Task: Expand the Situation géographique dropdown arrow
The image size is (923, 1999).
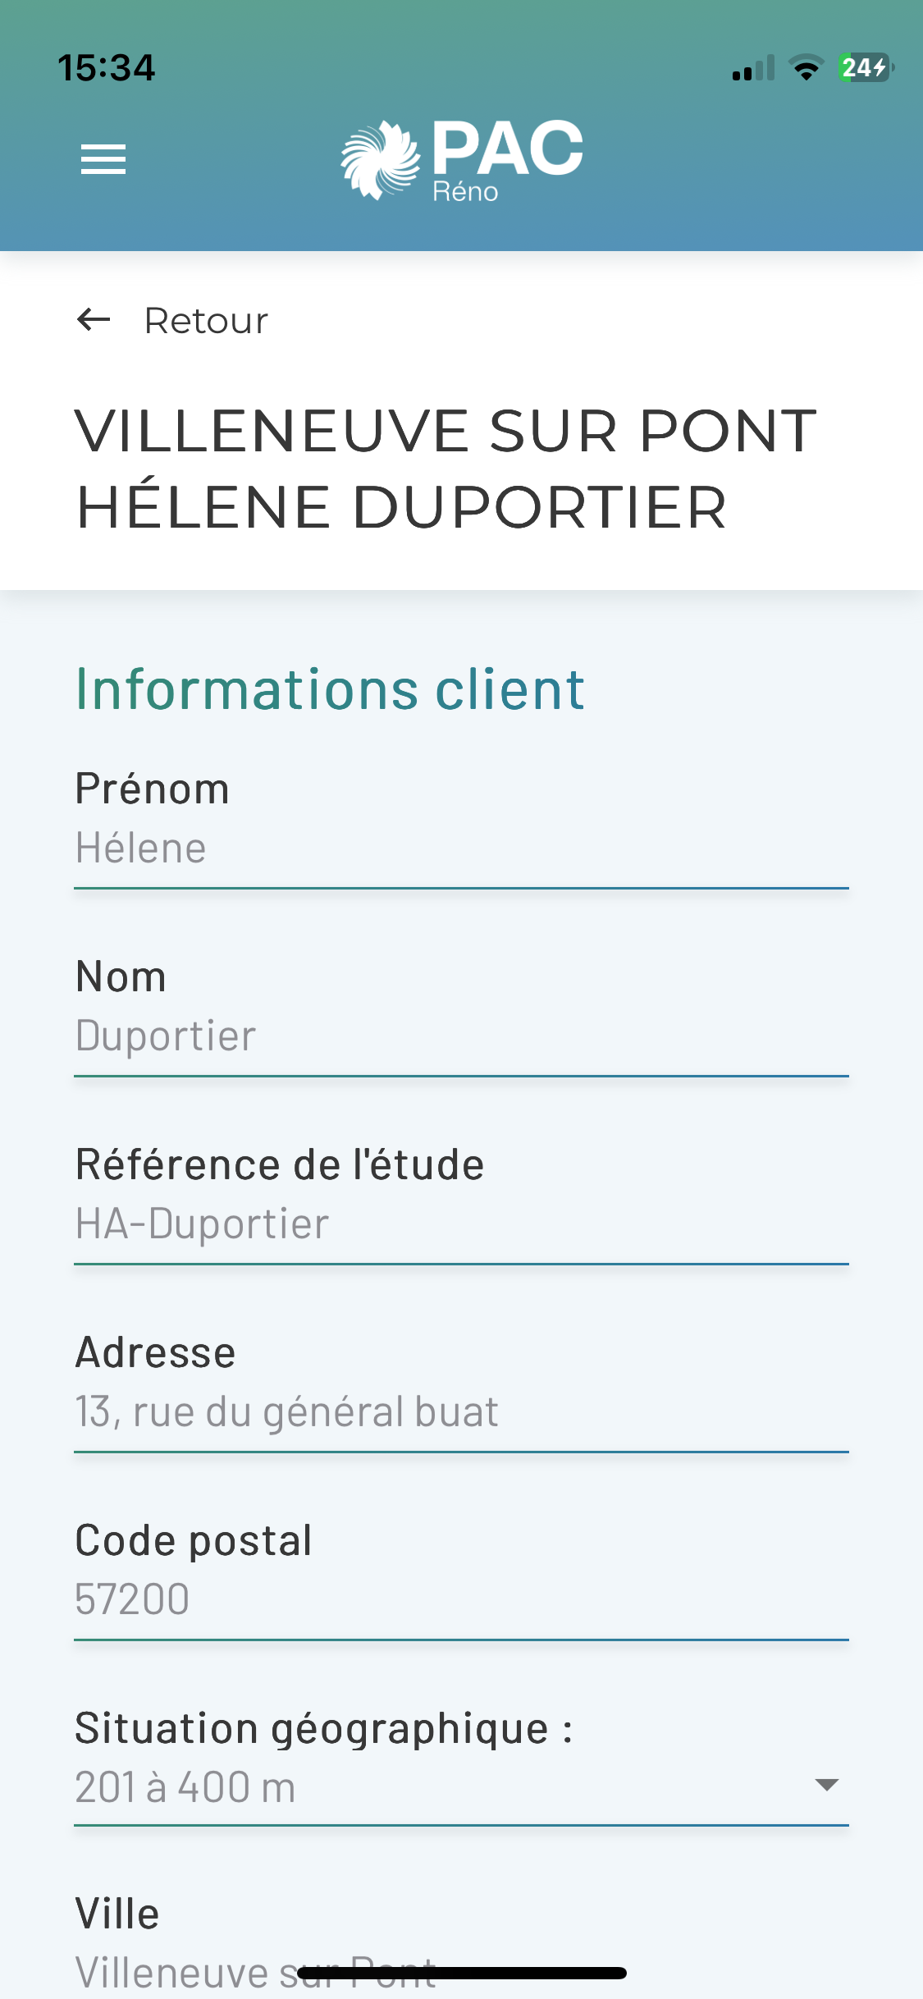Action: [826, 1785]
